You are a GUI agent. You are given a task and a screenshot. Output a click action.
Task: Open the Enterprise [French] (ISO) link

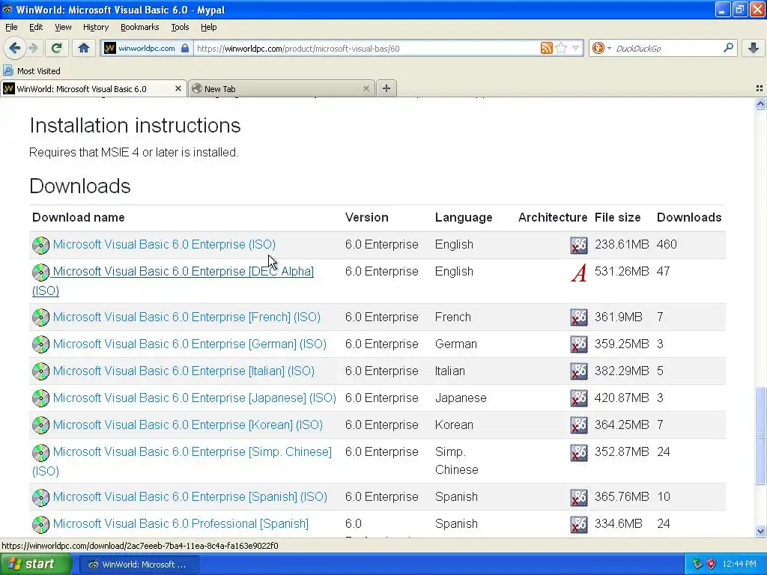pos(187,317)
